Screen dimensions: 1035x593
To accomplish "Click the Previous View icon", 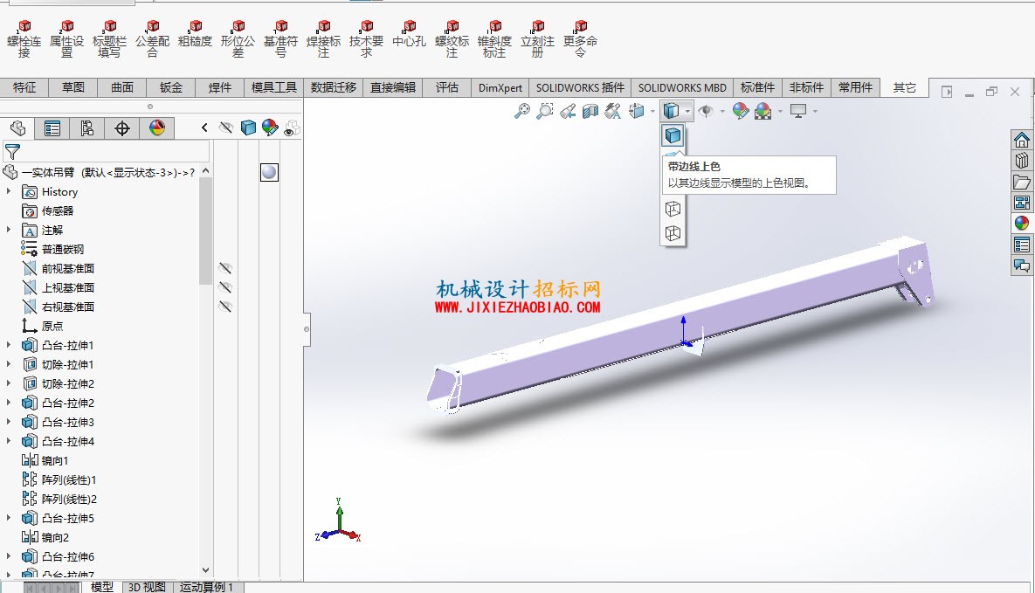I will [x=568, y=111].
